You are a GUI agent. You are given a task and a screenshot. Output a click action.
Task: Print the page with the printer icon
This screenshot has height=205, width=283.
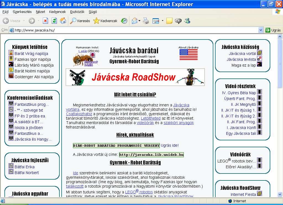[x=146, y=21]
